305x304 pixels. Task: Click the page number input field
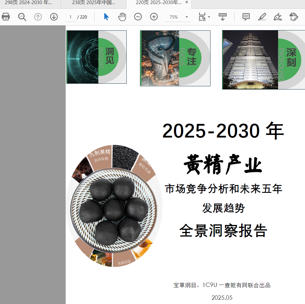tap(70, 17)
